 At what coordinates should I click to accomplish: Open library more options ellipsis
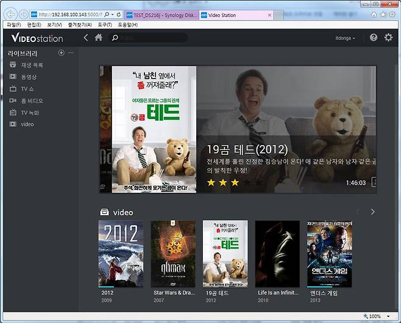[x=71, y=52]
